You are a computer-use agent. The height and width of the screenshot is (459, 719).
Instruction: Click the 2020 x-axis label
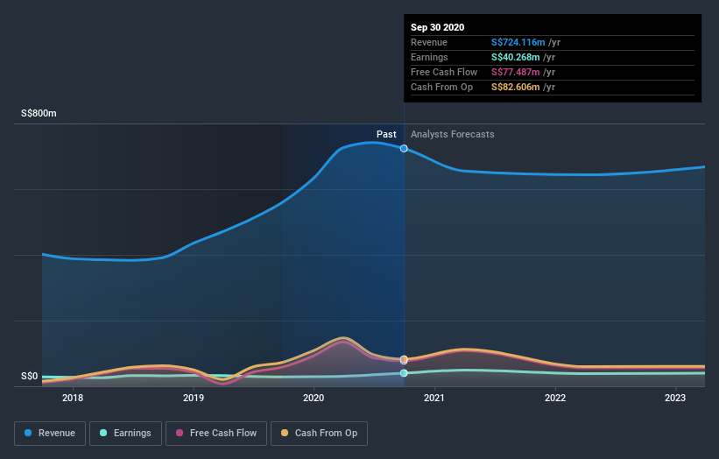[x=314, y=398]
